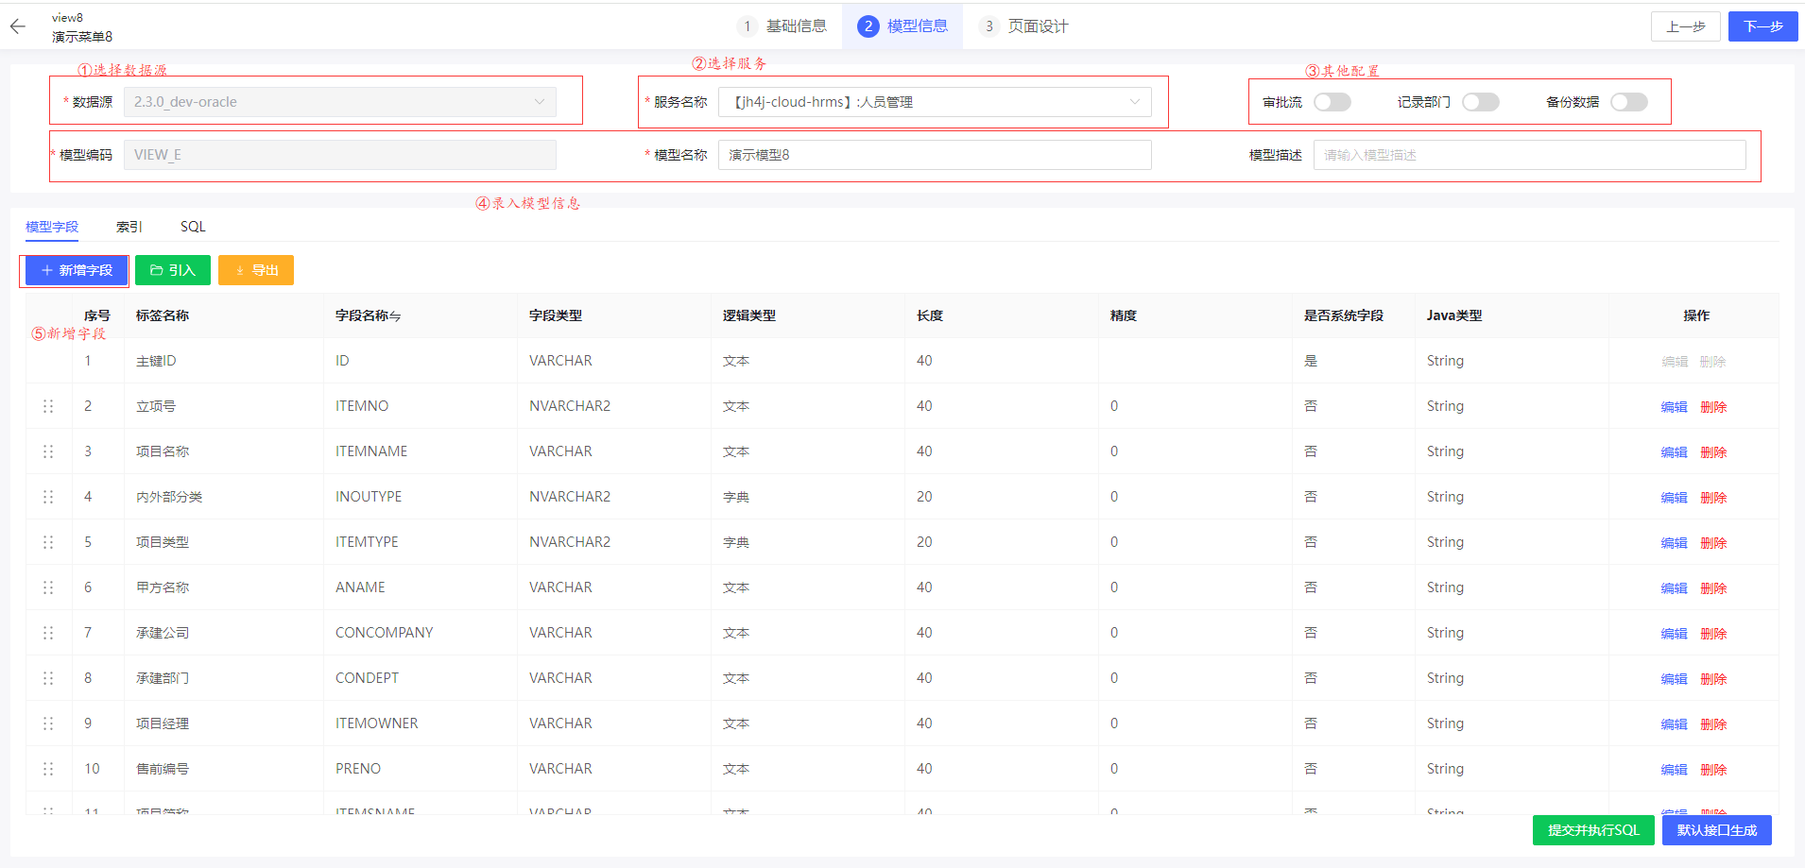Click drag handle for row 甲方名称
Viewport: 1805px width, 868px height.
coord(48,587)
